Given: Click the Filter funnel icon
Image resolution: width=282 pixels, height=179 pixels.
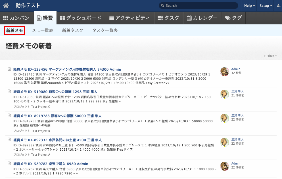Looking at the screenshot, I should tap(265, 56).
